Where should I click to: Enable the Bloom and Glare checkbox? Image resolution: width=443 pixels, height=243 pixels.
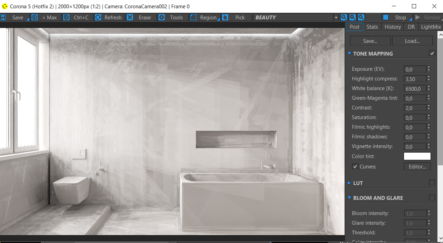pos(432,198)
